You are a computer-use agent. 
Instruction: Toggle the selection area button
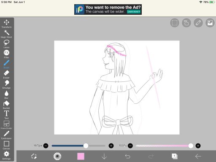(x=175, y=23)
